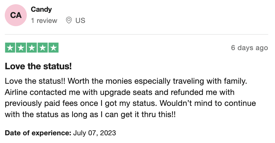Open the 'Love the status!' review title
The image size is (275, 143).
coord(38,66)
